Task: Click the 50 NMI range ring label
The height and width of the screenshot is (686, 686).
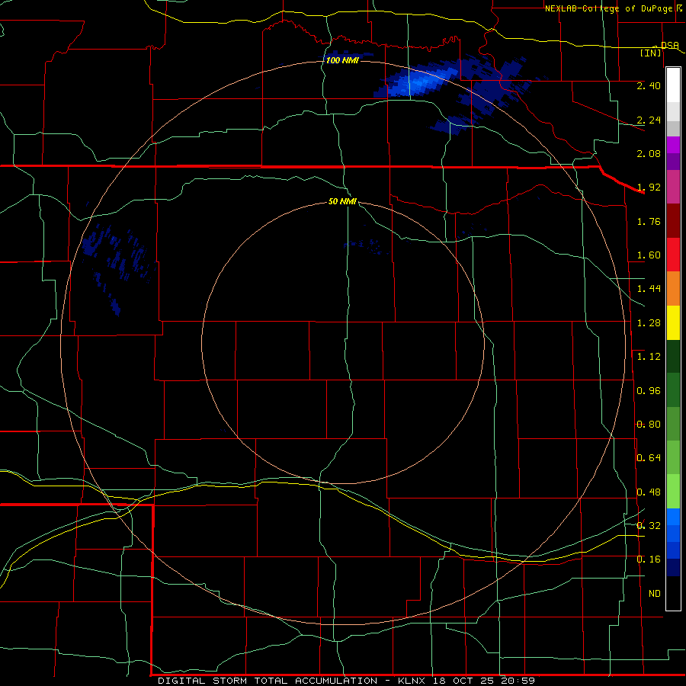Action: [x=342, y=201]
